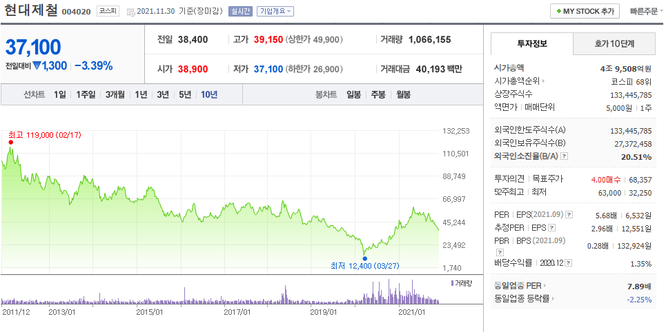Select 3년 line chart period
The width and height of the screenshot is (666, 332).
[163, 94]
